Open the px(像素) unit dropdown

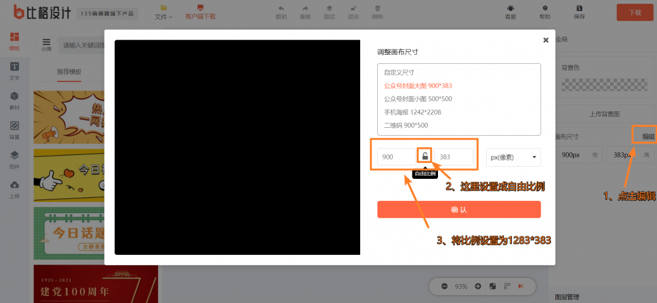click(513, 157)
